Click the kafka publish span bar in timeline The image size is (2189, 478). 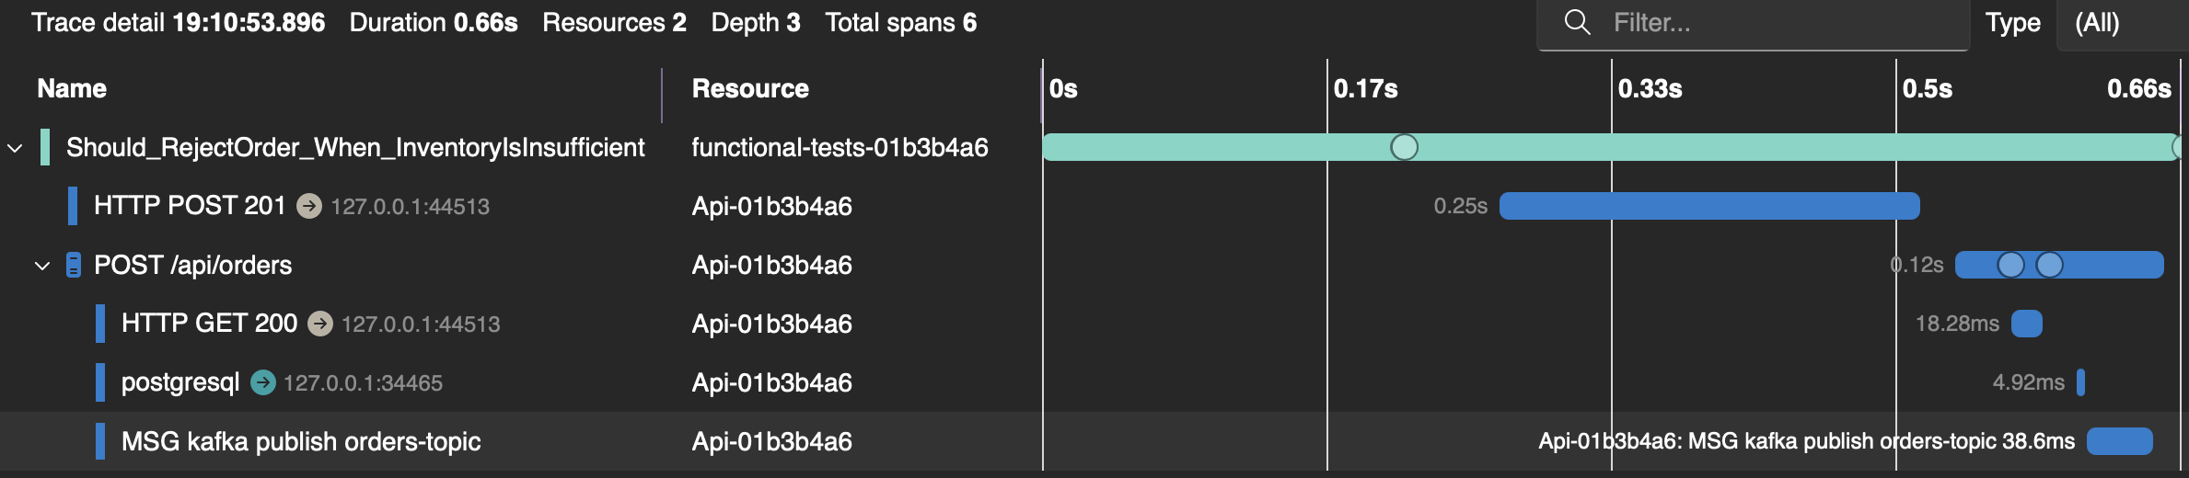pos(2119,441)
